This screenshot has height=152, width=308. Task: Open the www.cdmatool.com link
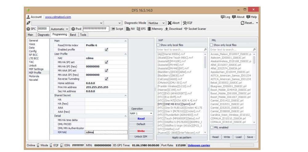coord(58,17)
